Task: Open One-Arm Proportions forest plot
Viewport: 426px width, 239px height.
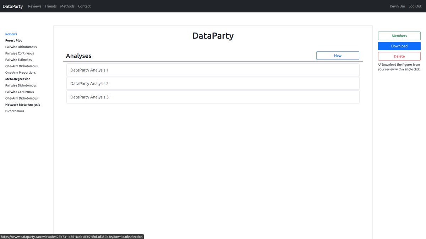Action: pos(21,73)
